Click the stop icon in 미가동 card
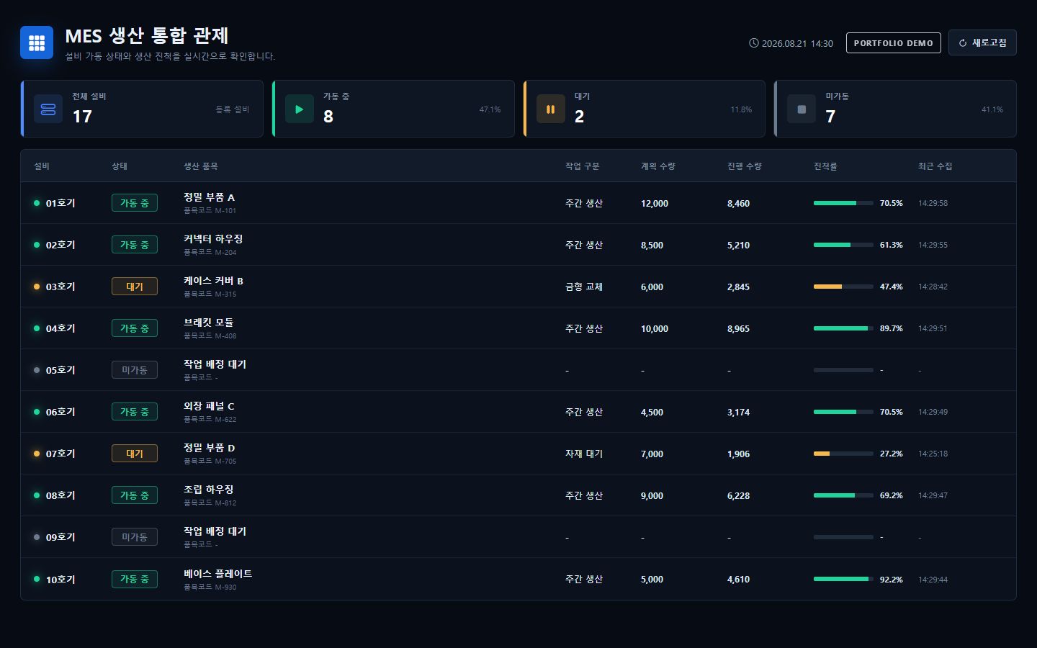1037x648 pixels. coord(802,109)
